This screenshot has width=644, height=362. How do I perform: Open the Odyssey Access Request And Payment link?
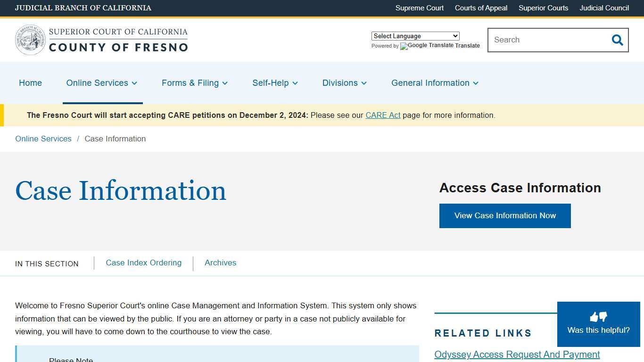tap(517, 354)
